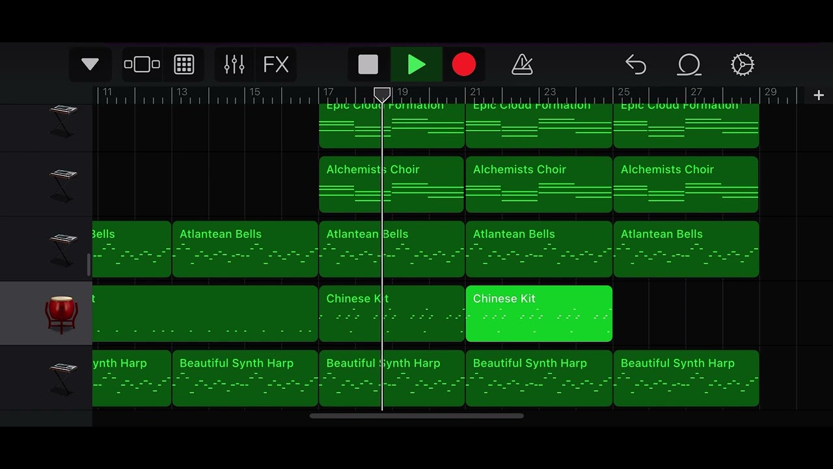This screenshot has width=833, height=469.
Task: Add a song section with plus button
Action: click(819, 95)
